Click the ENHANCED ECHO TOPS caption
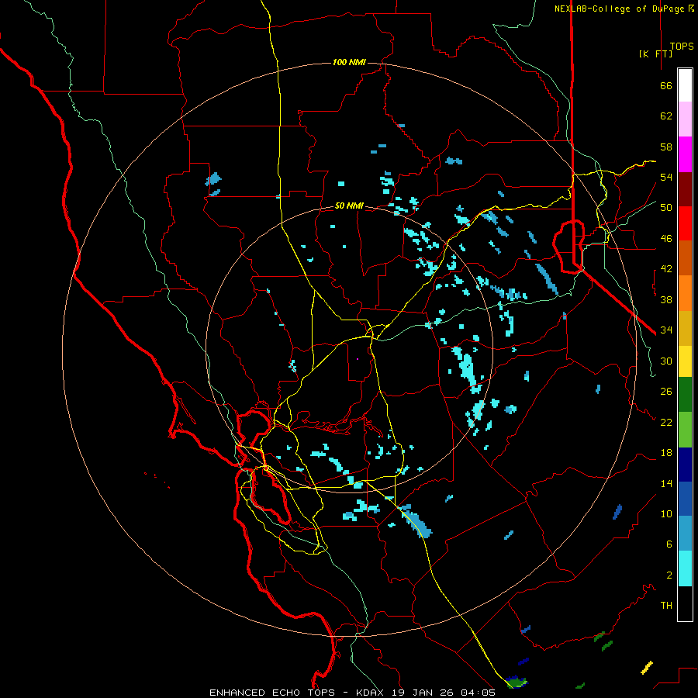Image resolution: width=698 pixels, height=698 pixels. pos(272,693)
